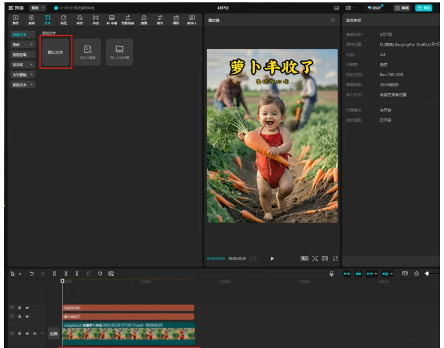444x348 pixels.
Task: Click the timeline zoom-out minus icon
Action: [416, 273]
